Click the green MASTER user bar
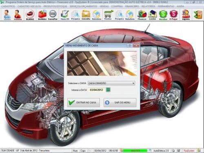 click(x=135, y=151)
